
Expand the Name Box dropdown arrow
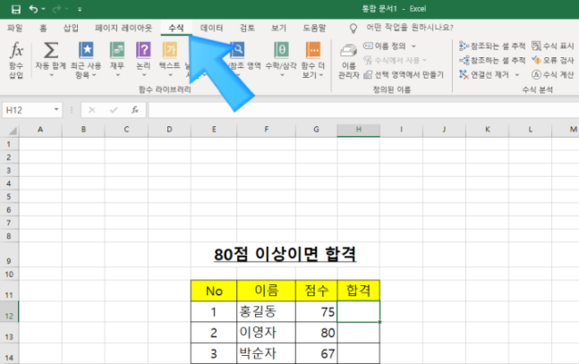56,110
